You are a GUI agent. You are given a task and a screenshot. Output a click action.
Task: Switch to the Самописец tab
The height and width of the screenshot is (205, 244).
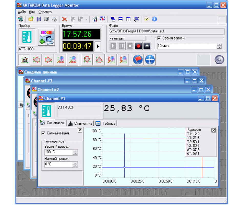tap(52, 123)
